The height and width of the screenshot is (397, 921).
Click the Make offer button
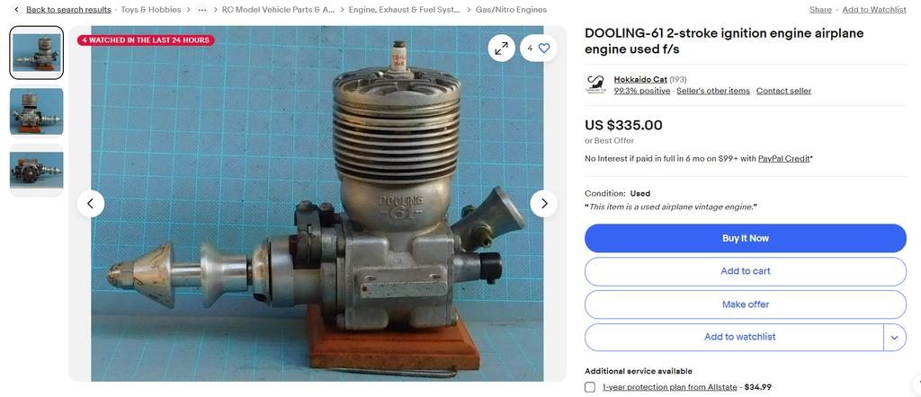746,304
